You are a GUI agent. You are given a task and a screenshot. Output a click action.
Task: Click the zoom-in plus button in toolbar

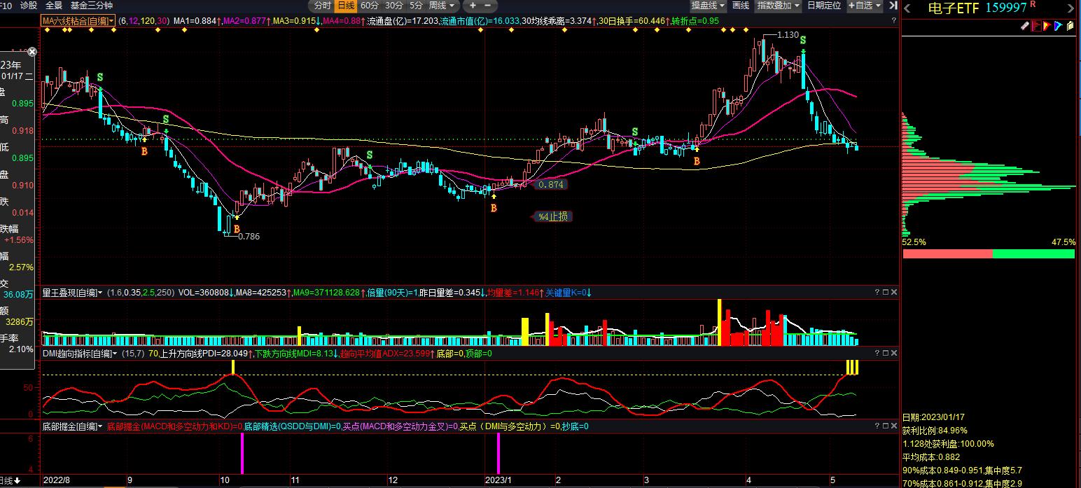tap(473, 6)
